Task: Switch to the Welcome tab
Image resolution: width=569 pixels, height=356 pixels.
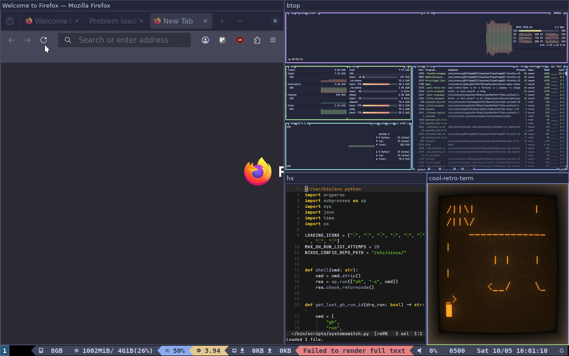Action: 52,21
